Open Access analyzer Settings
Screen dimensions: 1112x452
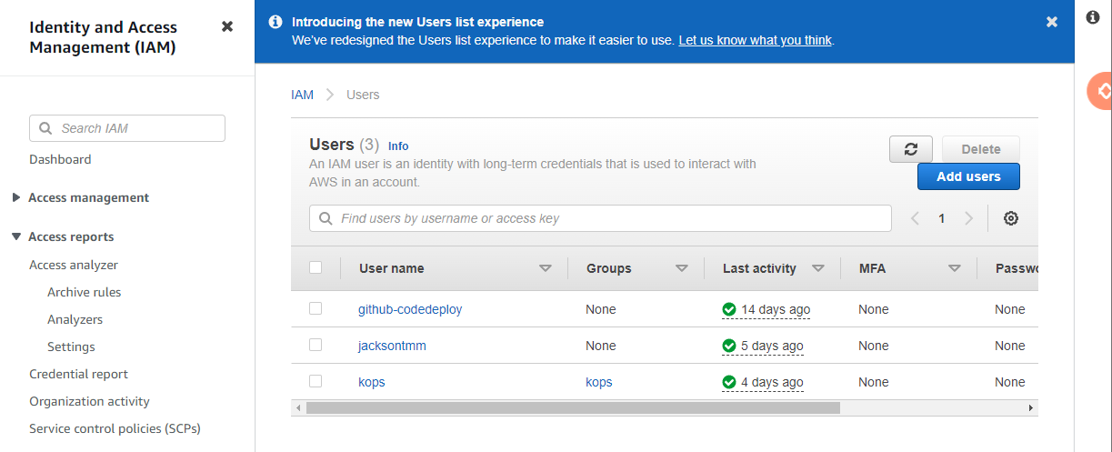tap(71, 347)
